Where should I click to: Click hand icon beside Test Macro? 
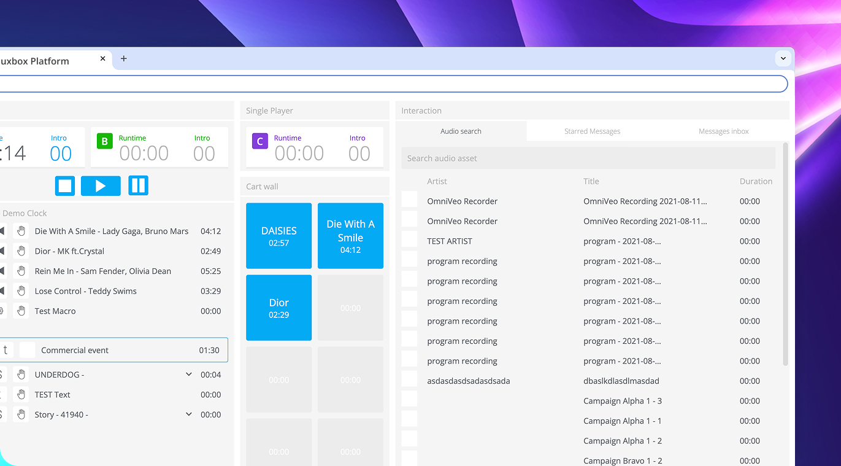21,311
